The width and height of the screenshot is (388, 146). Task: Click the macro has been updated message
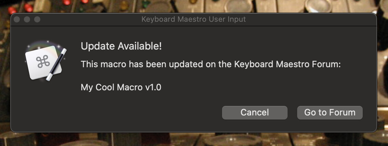point(210,64)
